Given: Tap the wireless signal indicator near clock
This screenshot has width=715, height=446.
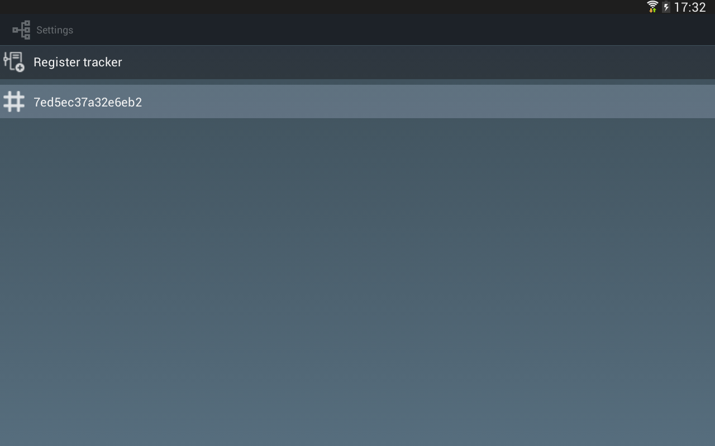Looking at the screenshot, I should pos(652,7).
